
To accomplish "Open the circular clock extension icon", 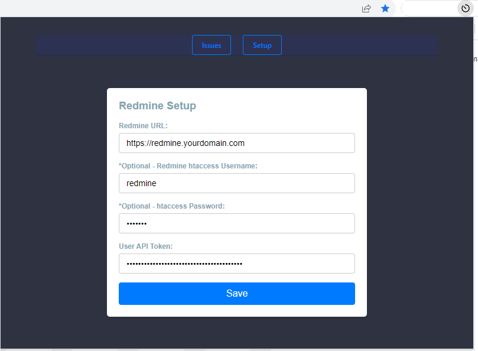I will pos(465,8).
